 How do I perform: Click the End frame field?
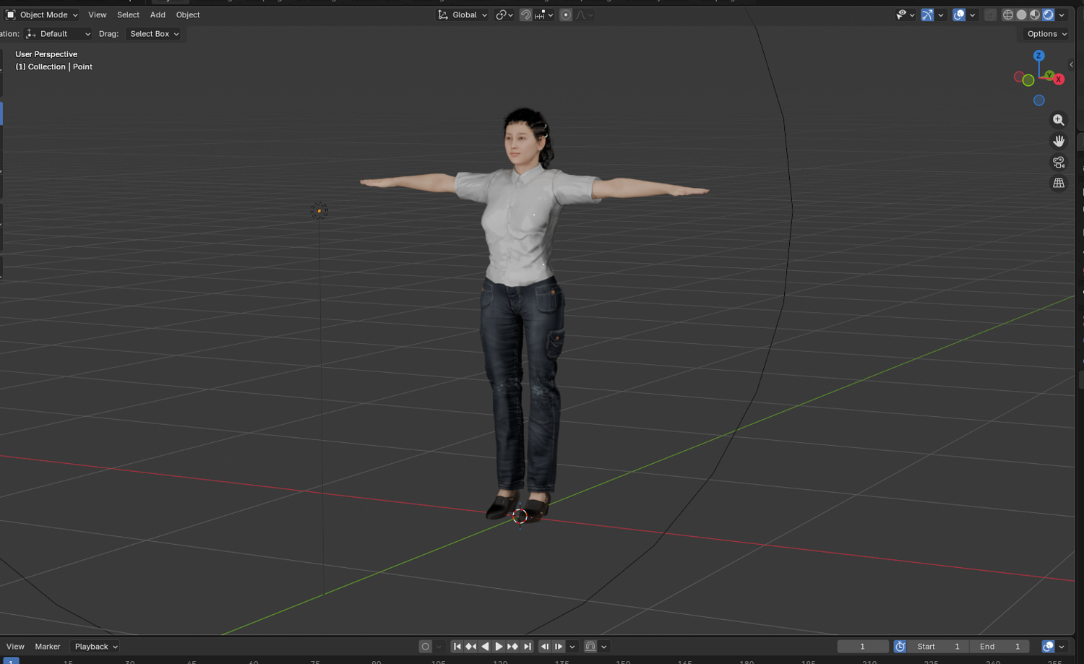coord(999,647)
